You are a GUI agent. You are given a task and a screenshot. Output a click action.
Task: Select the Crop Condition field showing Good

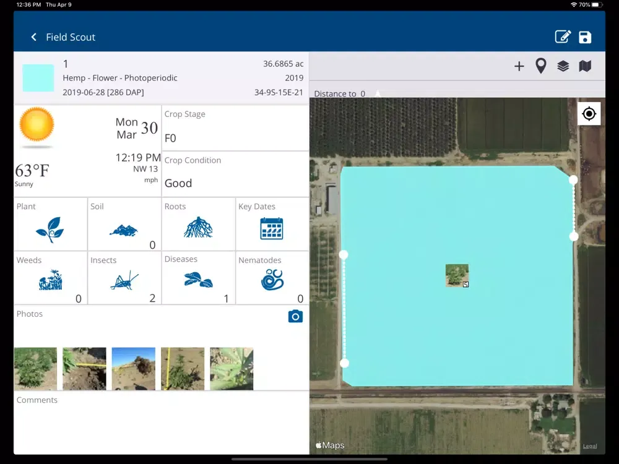(235, 174)
